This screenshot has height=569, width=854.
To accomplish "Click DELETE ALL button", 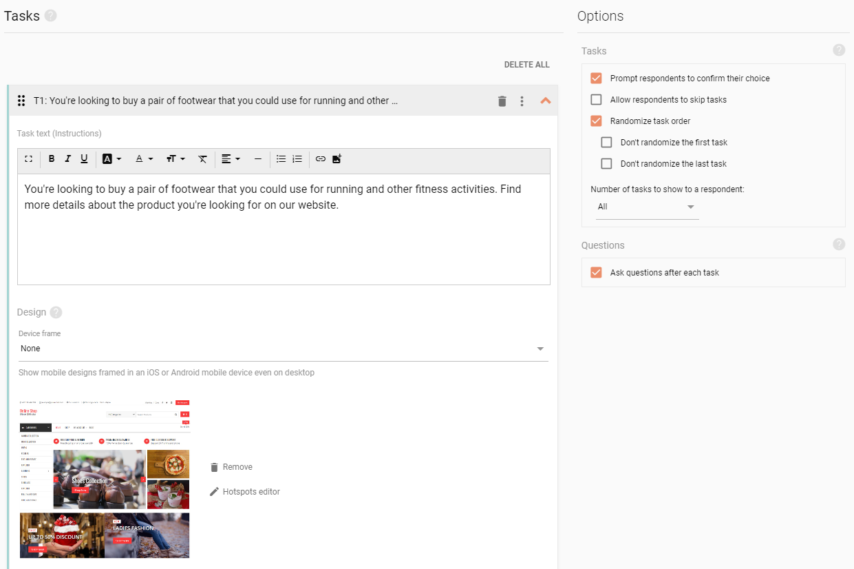I will pyautogui.click(x=527, y=65).
